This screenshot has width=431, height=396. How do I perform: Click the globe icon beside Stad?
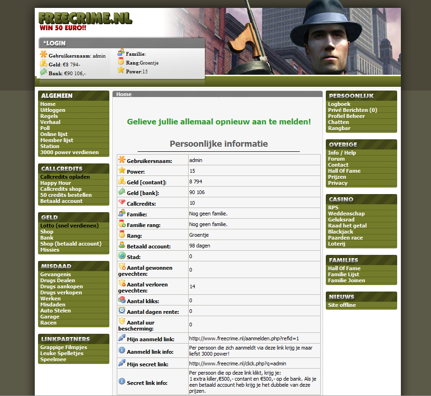point(122,256)
